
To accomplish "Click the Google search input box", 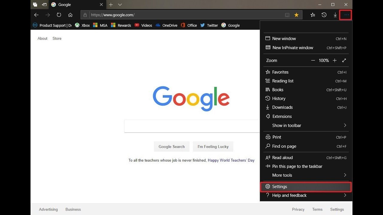I will point(192,126).
